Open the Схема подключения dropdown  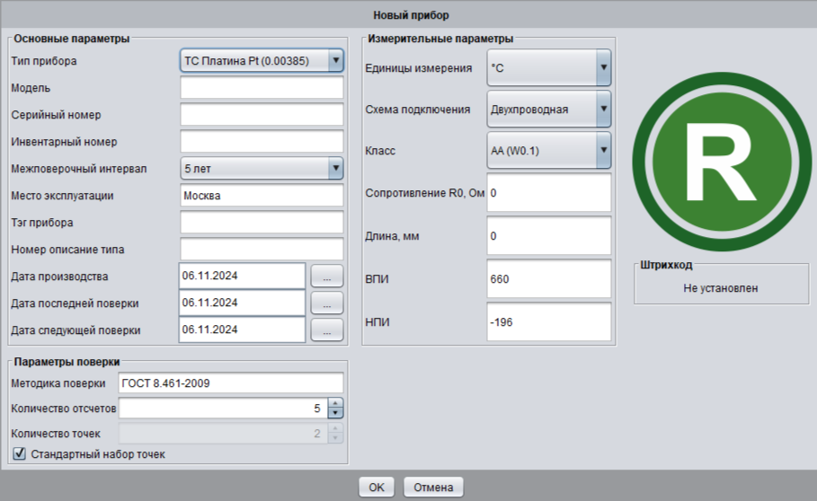pos(603,110)
